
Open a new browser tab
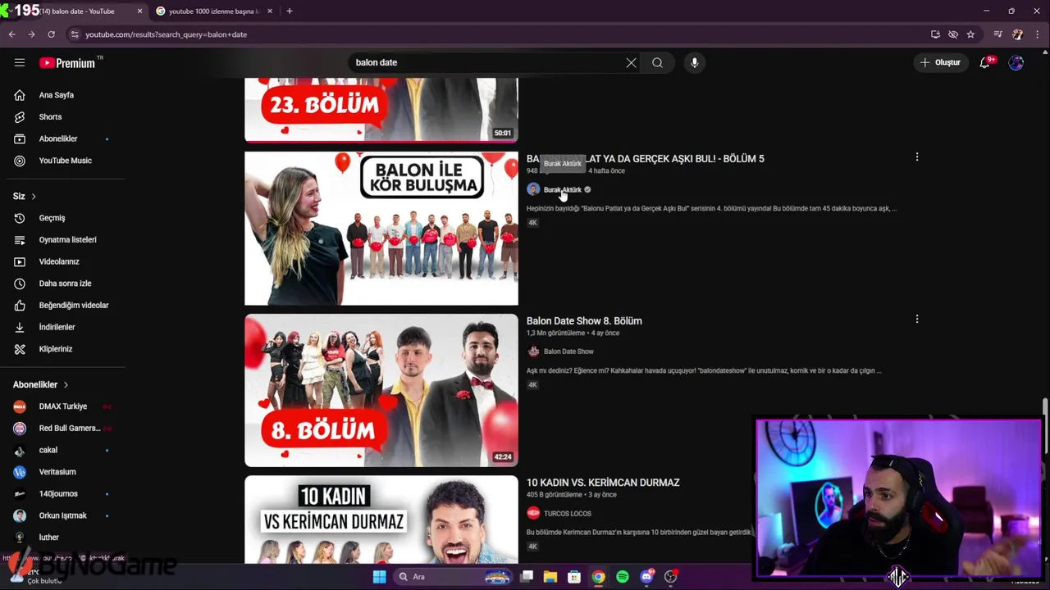(x=289, y=11)
